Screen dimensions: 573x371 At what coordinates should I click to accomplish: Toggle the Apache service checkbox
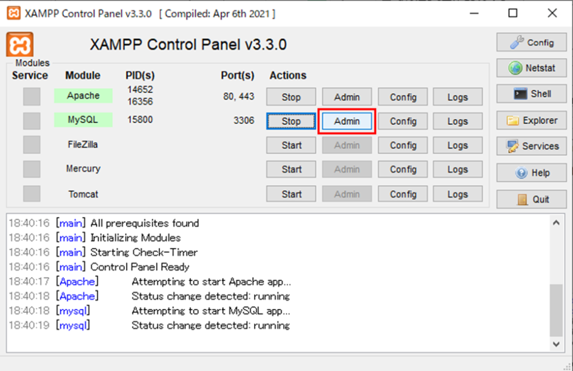32,96
